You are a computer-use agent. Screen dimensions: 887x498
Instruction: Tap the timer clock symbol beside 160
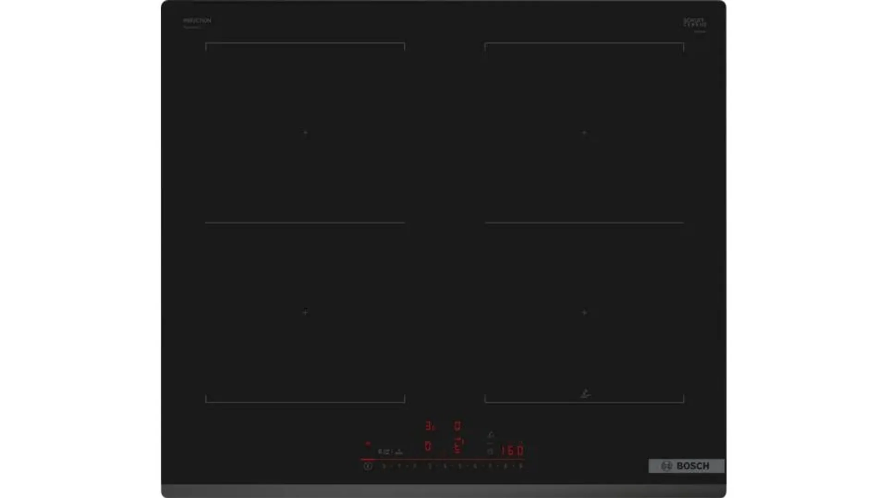[491, 451]
